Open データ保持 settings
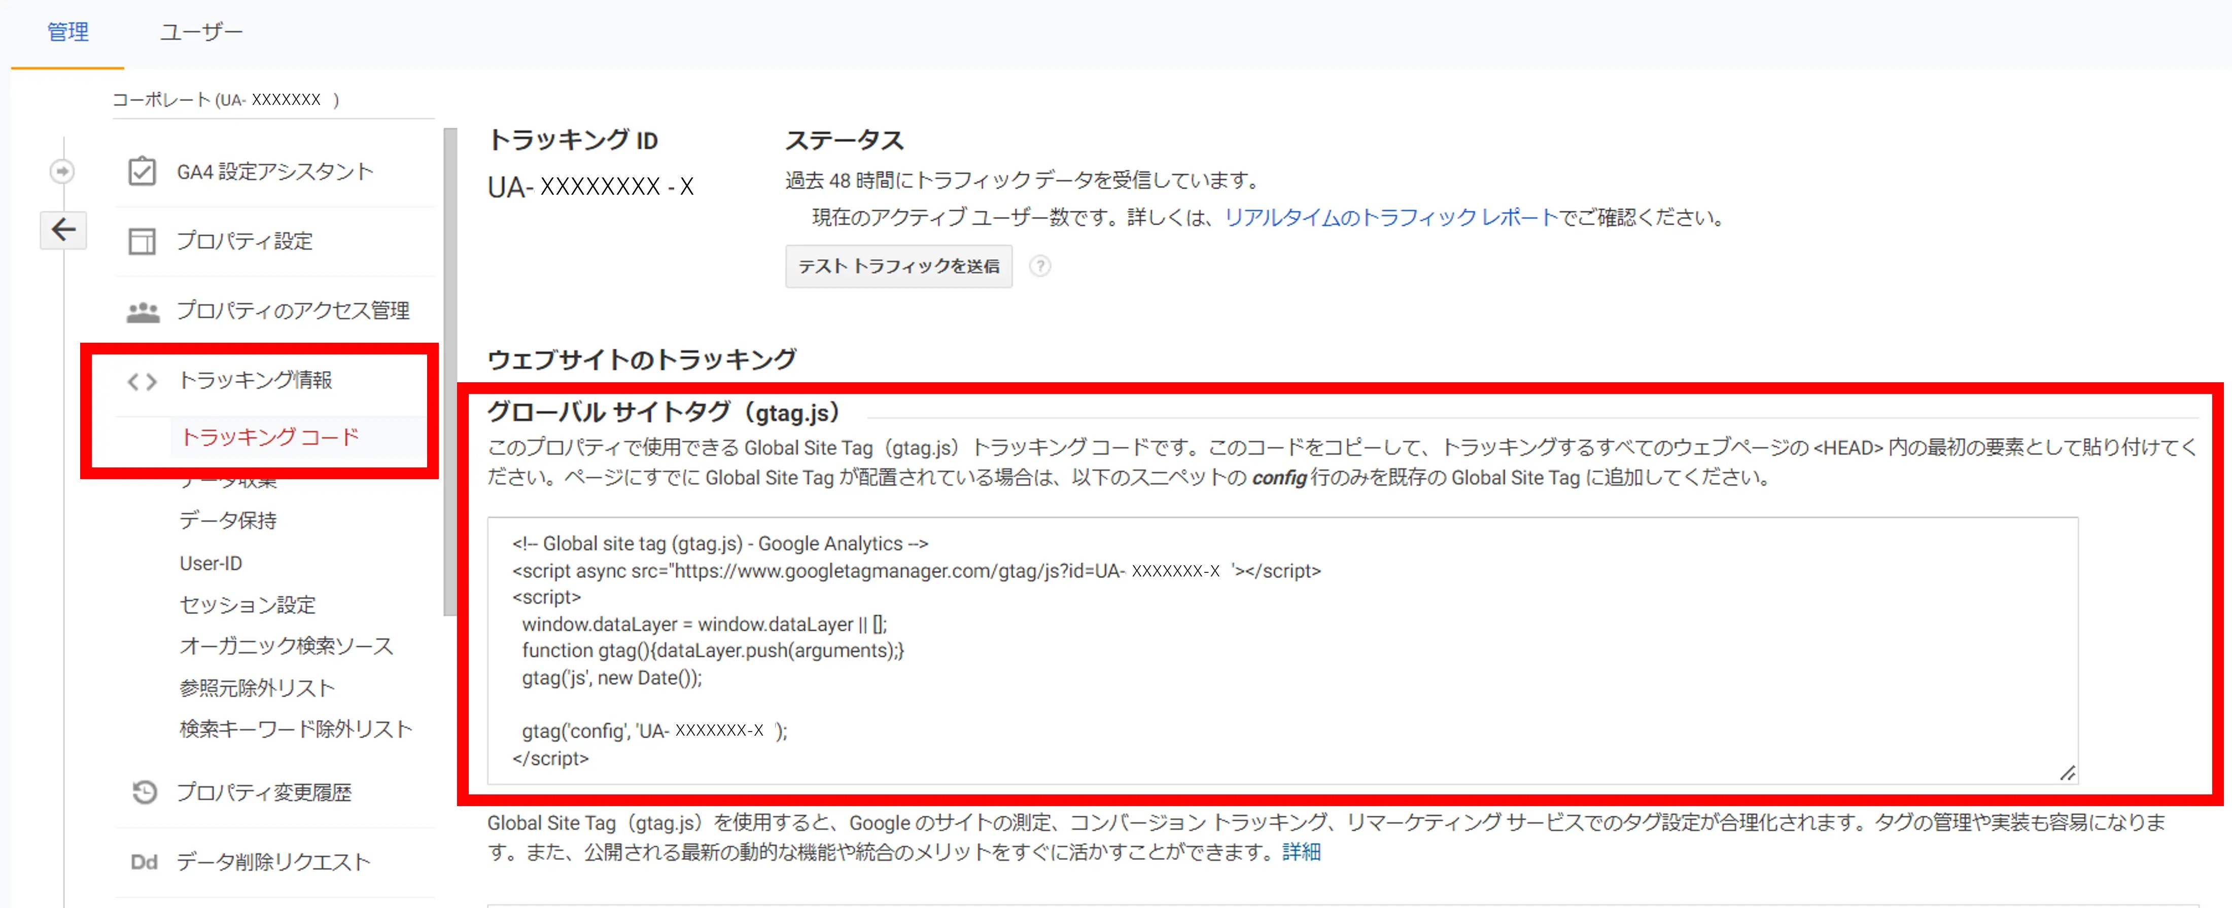The height and width of the screenshot is (908, 2232). pyautogui.click(x=230, y=520)
